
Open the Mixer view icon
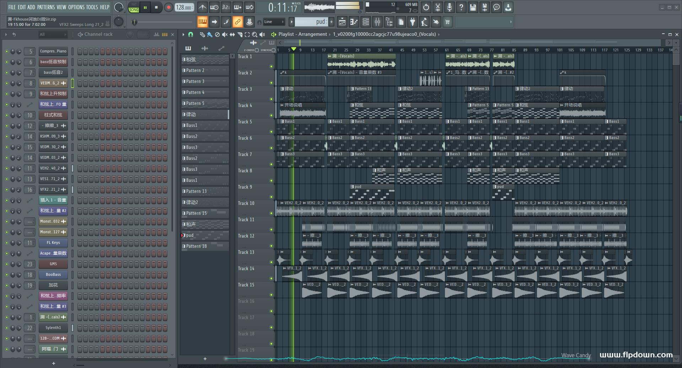point(377,22)
